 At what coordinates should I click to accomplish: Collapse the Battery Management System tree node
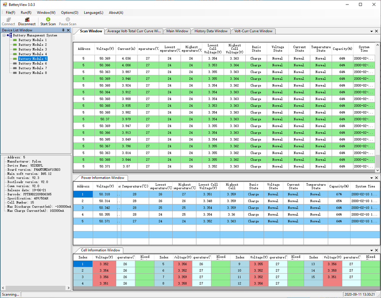[4, 35]
